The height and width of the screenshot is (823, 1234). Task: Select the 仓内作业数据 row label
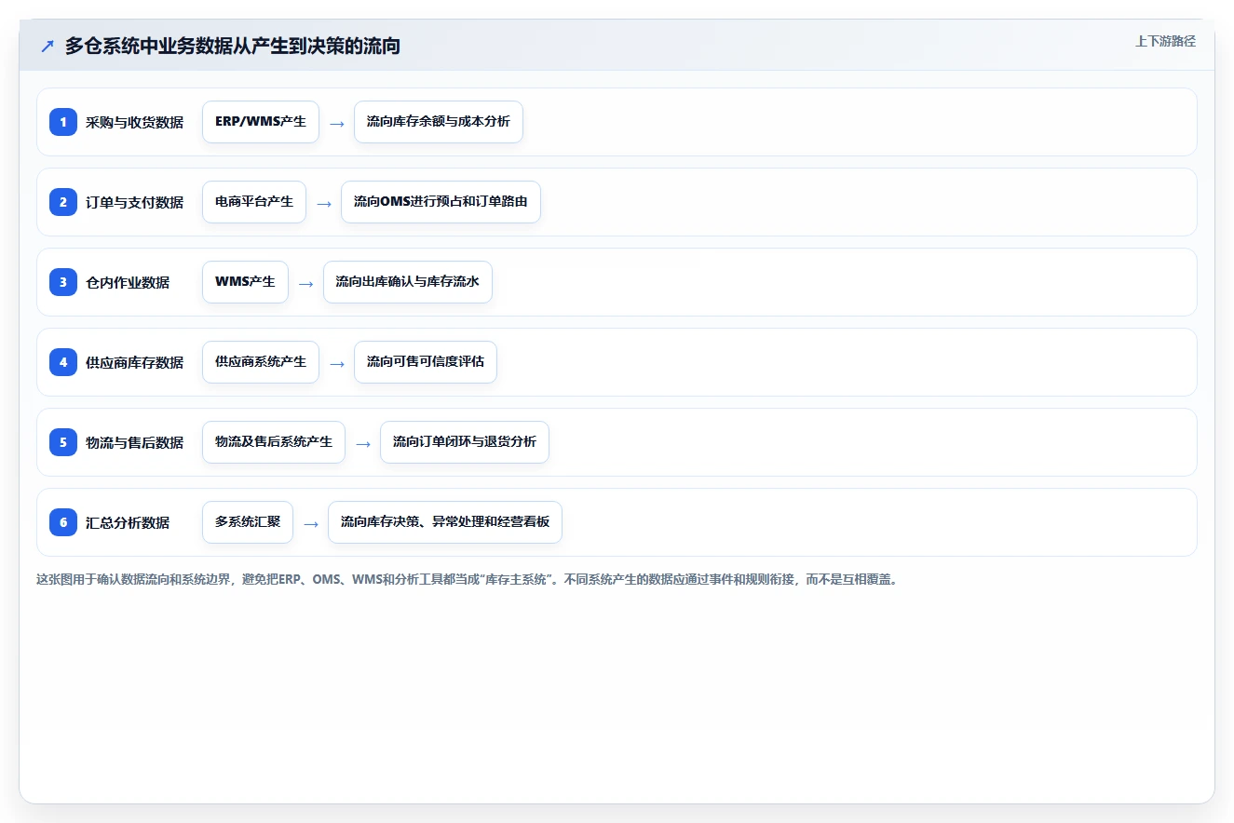[128, 282]
